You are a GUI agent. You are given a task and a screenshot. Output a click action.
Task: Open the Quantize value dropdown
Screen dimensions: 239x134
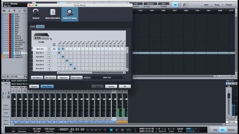(x=136, y=4)
